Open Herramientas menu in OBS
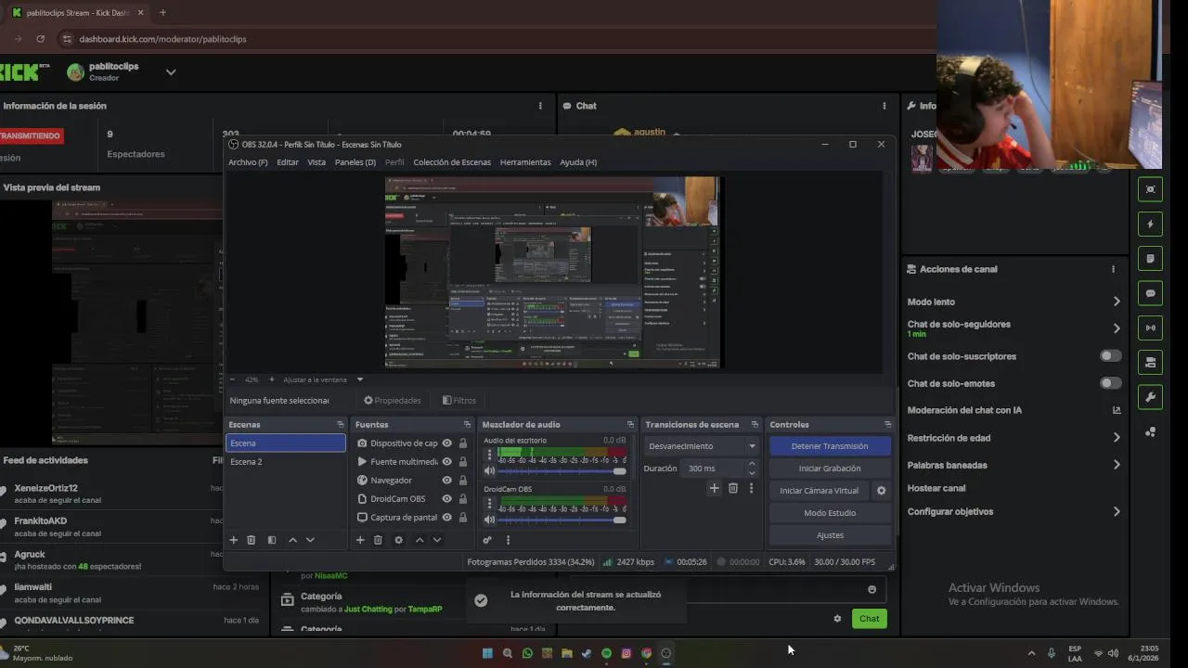Screen dimensions: 1188x668 pyautogui.click(x=525, y=162)
